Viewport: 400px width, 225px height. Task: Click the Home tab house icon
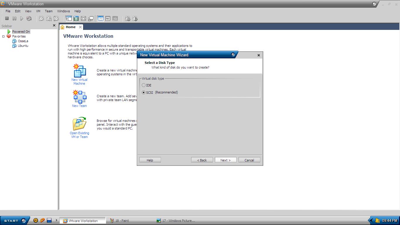pos(62,27)
